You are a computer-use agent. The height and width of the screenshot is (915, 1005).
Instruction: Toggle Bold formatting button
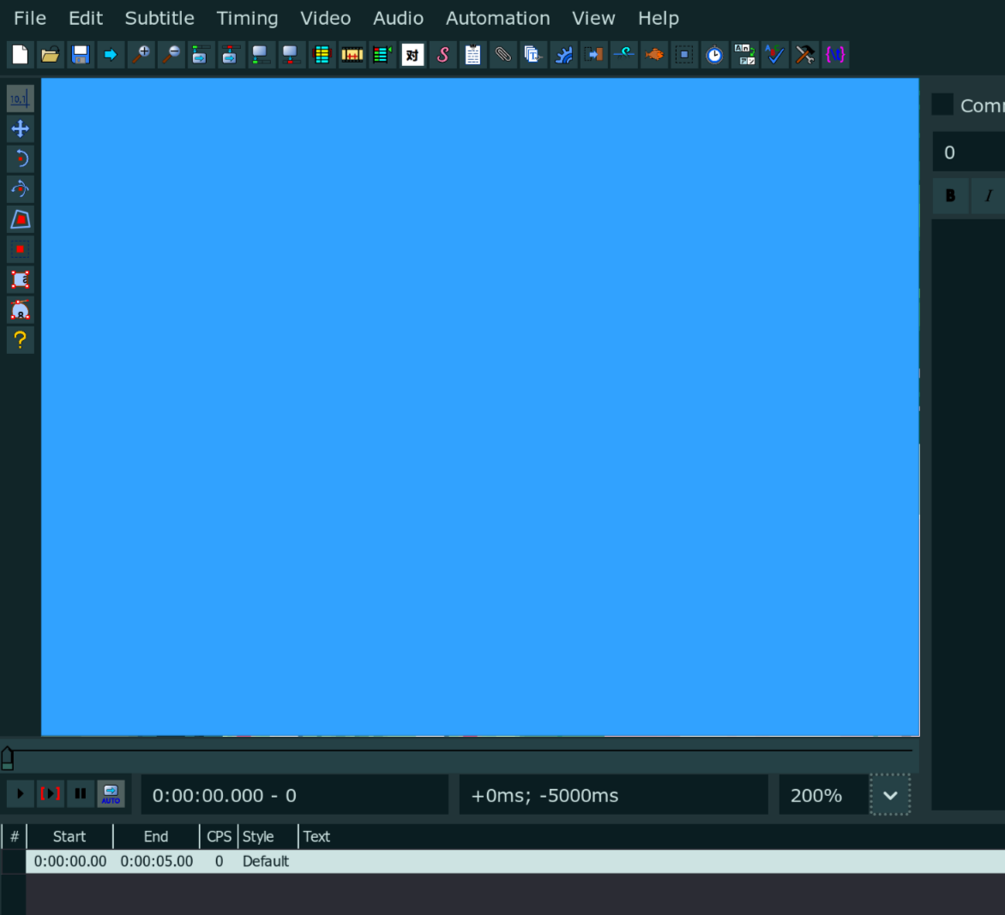point(950,196)
